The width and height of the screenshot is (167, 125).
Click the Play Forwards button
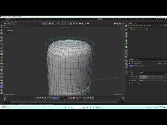pos(43,98)
